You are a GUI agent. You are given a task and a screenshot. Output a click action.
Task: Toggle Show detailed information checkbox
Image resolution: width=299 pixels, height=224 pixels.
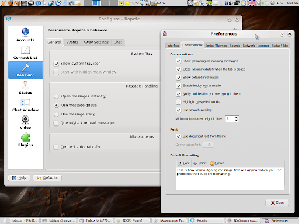[179, 78]
